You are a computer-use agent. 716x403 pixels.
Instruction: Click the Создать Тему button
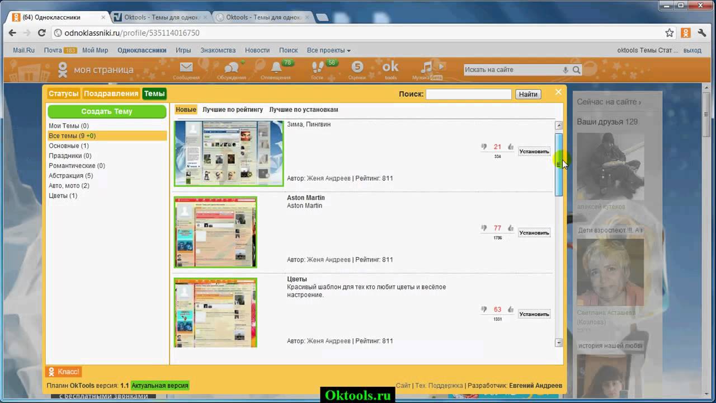point(107,111)
